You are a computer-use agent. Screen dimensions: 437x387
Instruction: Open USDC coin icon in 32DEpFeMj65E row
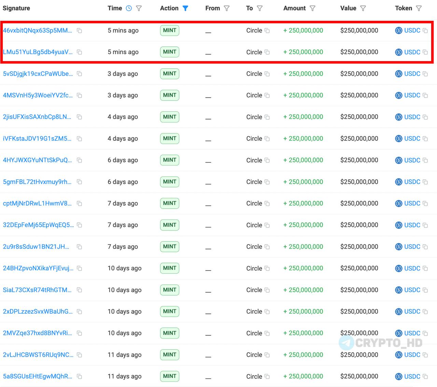click(398, 225)
